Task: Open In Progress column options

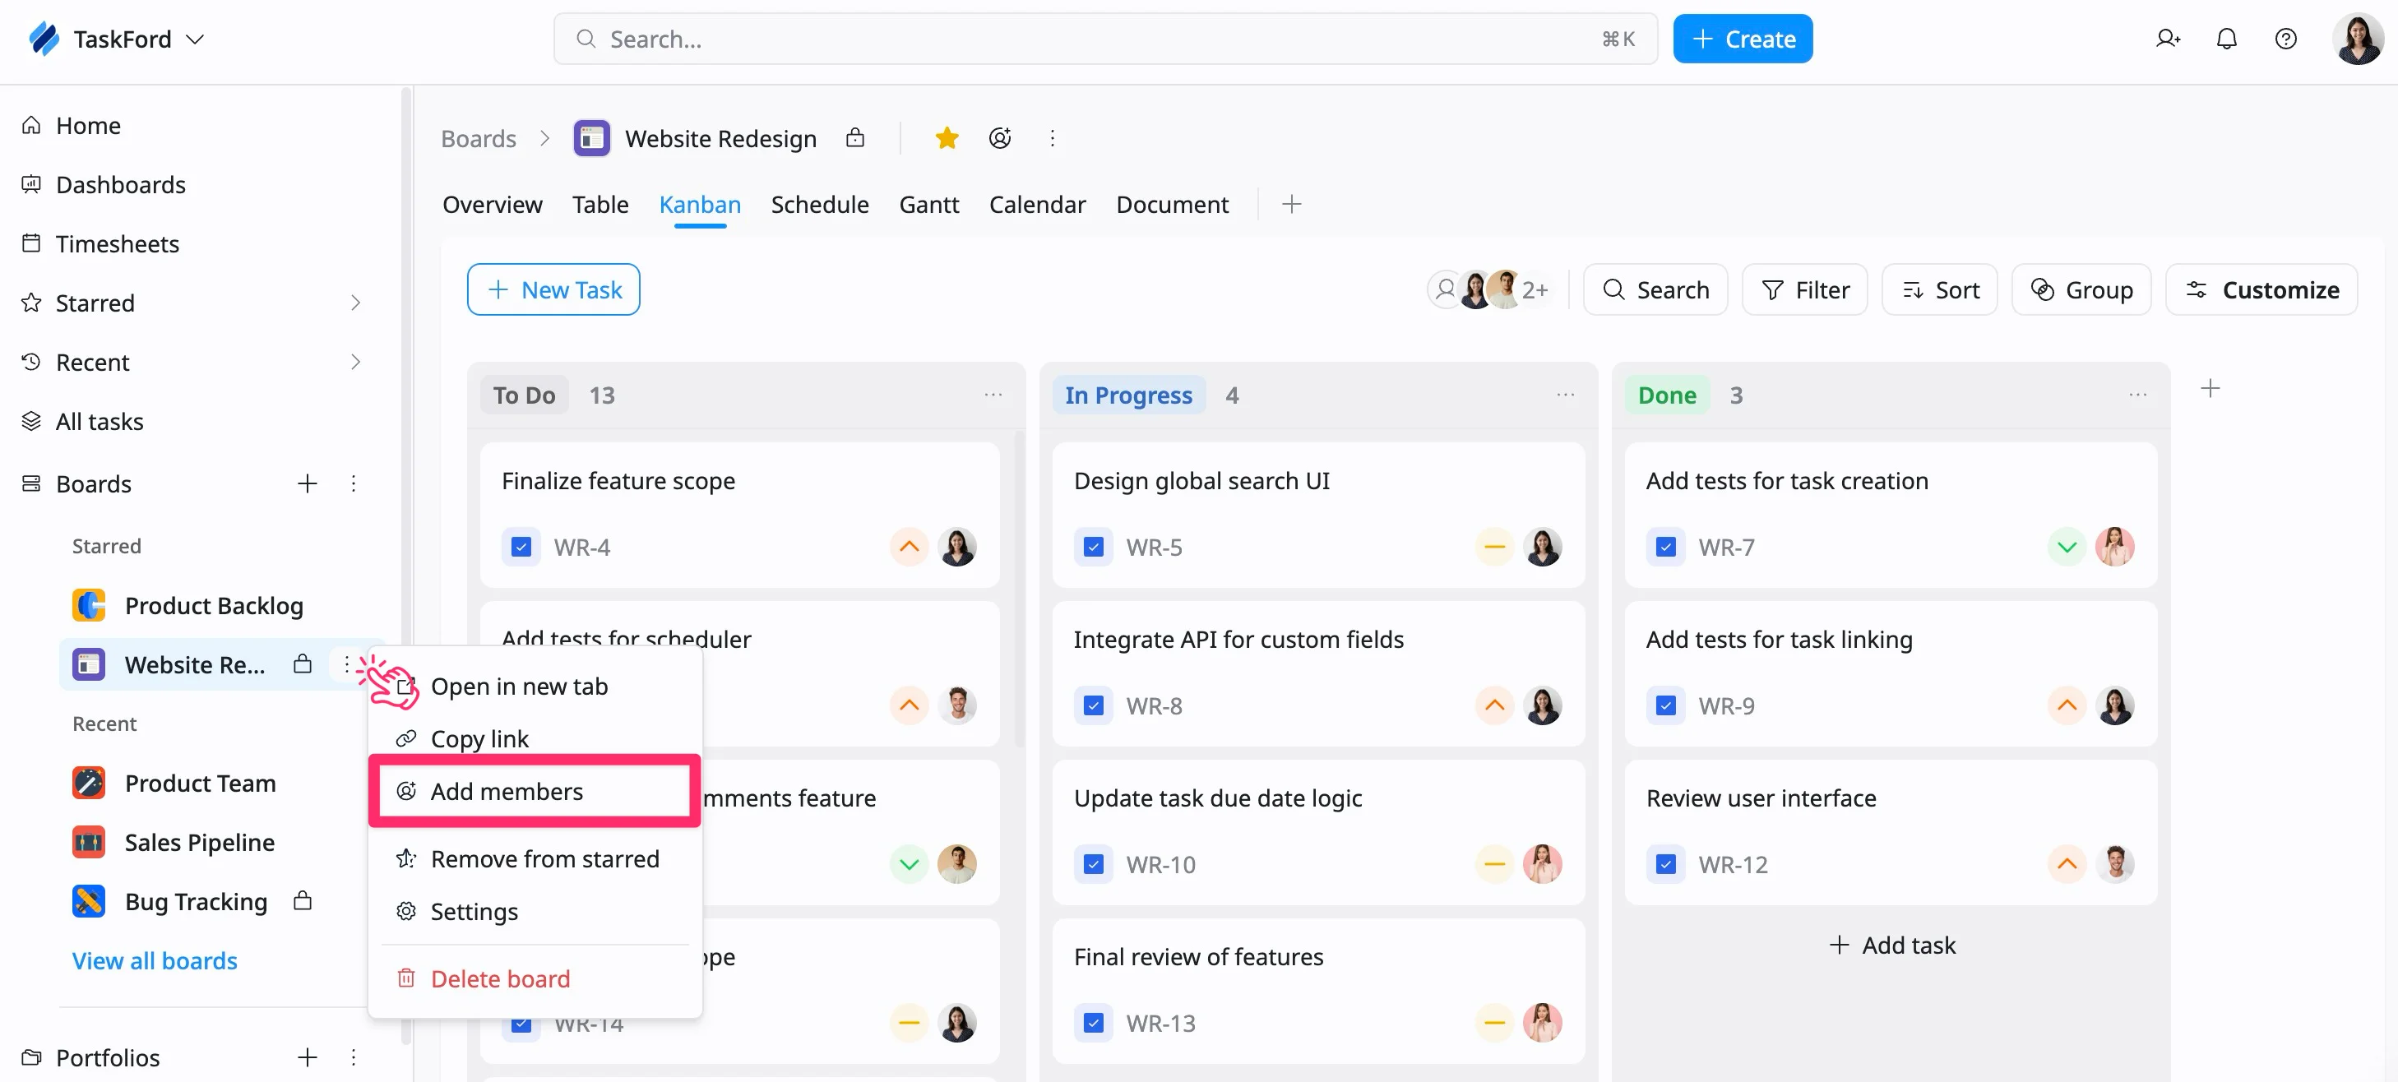Action: 1566,395
